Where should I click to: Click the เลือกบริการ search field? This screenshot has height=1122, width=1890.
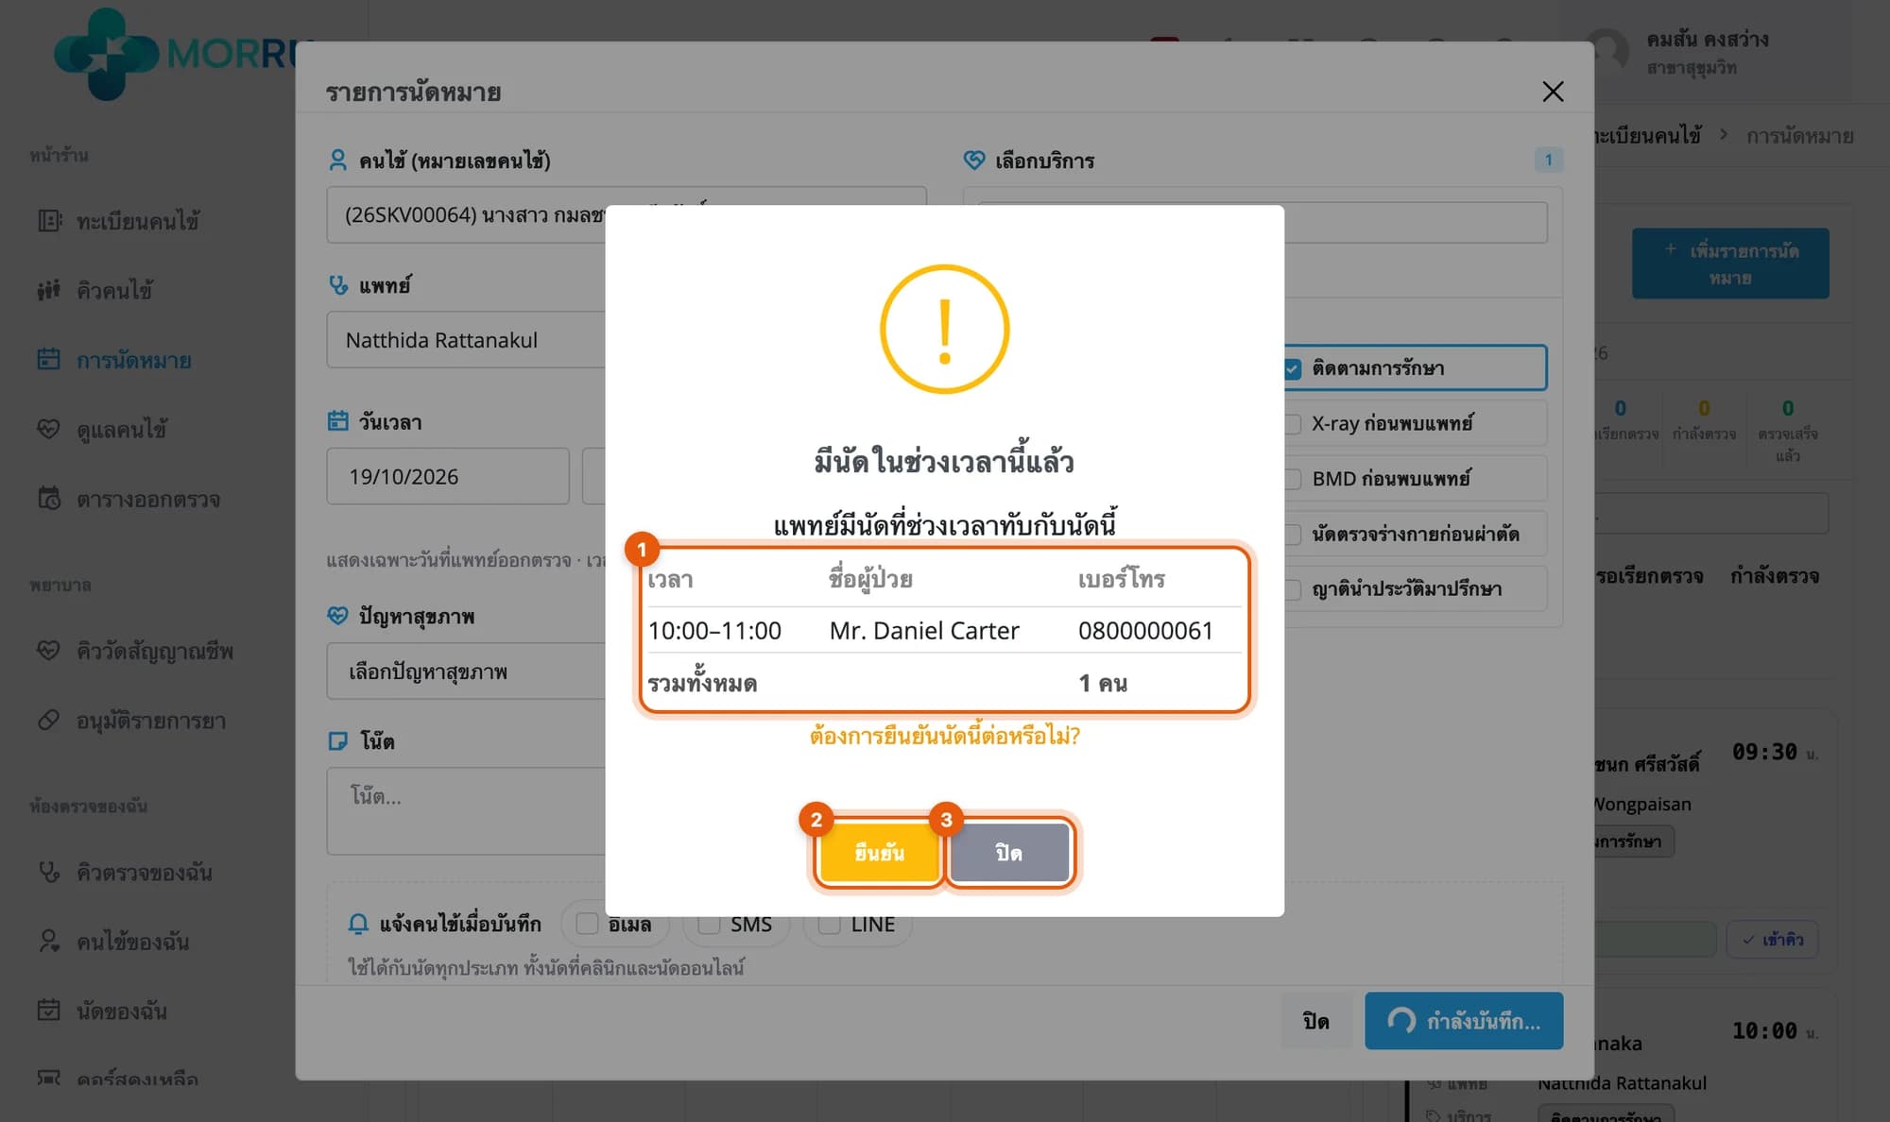point(1416,223)
